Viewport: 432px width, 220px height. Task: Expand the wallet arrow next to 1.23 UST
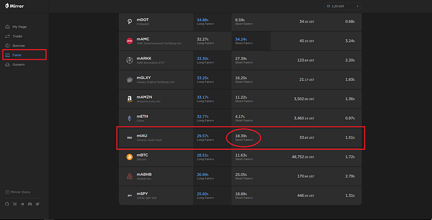(x=358, y=6)
